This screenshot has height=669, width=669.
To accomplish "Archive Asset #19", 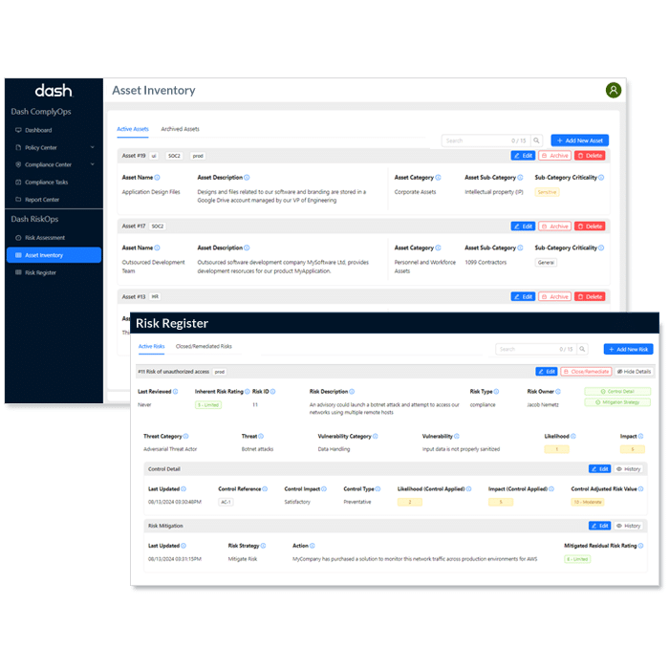I will pyautogui.click(x=554, y=156).
